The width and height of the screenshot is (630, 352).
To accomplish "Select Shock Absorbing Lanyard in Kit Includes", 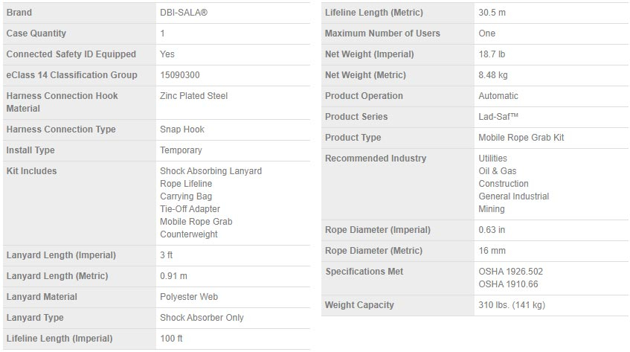I will (211, 171).
